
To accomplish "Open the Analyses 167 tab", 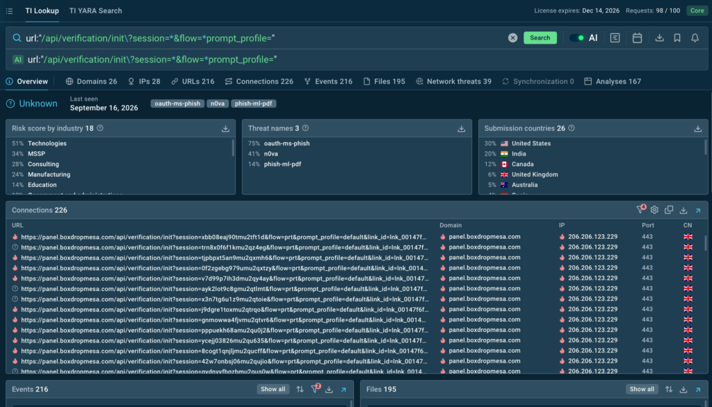I will tap(613, 82).
